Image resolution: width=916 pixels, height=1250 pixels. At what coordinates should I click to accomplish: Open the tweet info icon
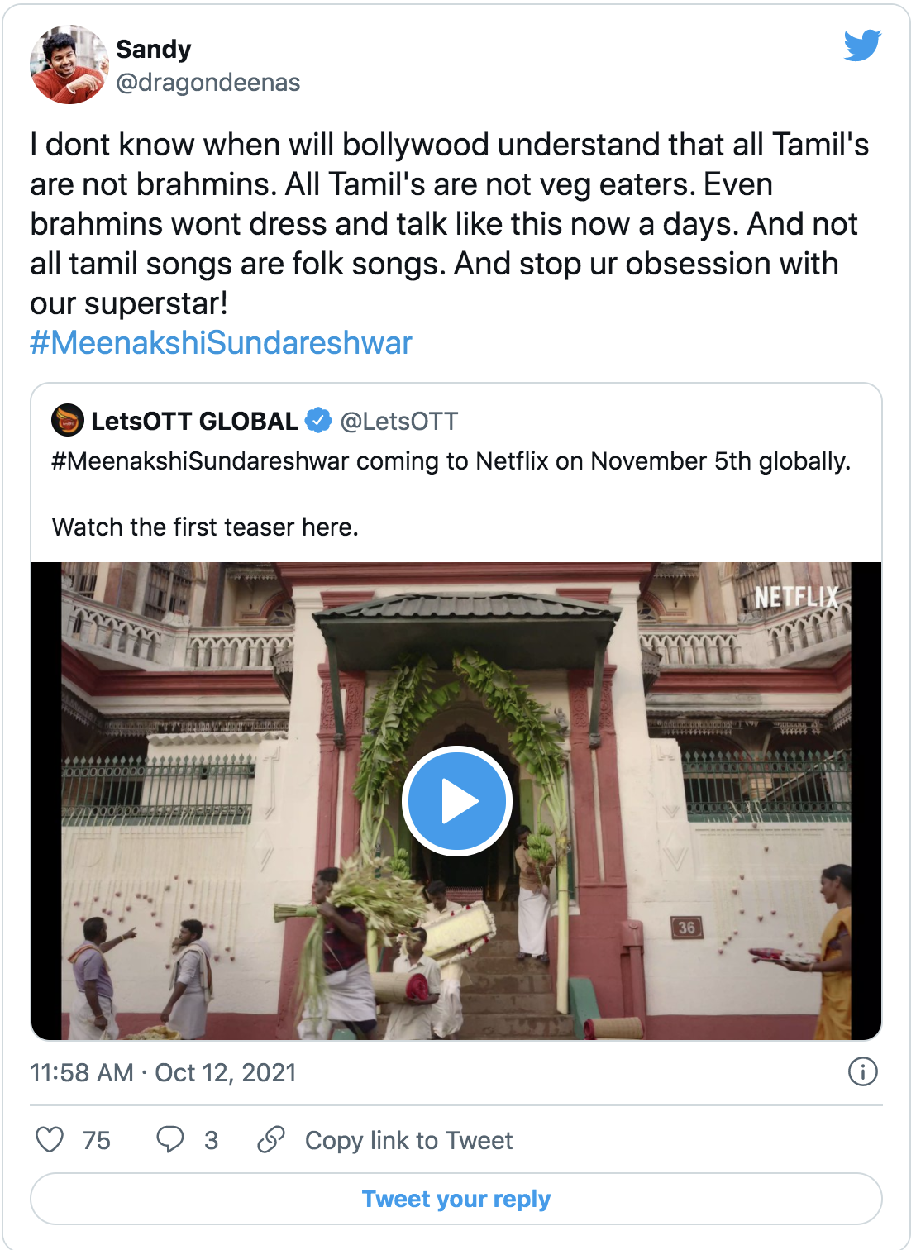[x=862, y=1071]
